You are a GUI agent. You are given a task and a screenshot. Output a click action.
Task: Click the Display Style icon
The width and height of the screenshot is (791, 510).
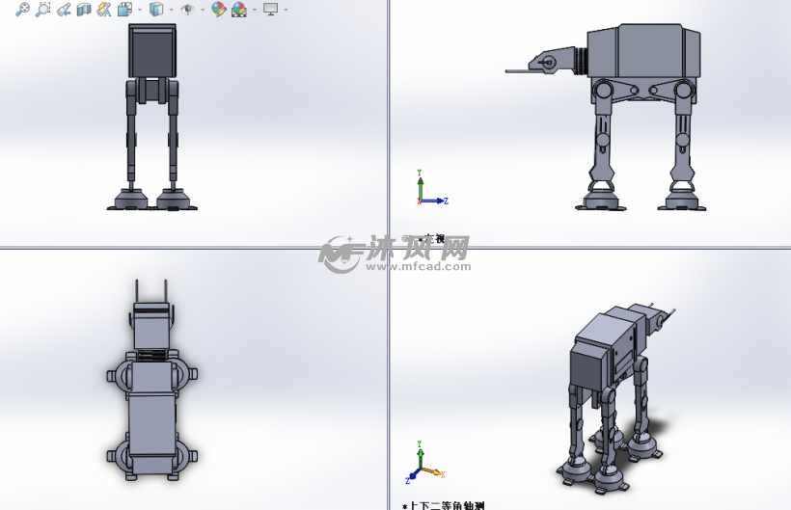(x=157, y=9)
